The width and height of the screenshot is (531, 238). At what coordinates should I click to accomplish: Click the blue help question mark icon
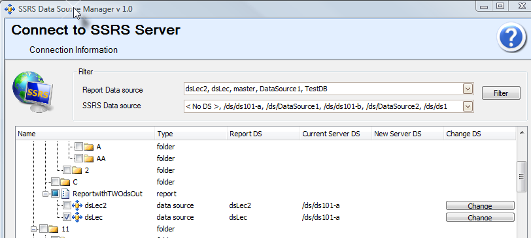tap(511, 37)
